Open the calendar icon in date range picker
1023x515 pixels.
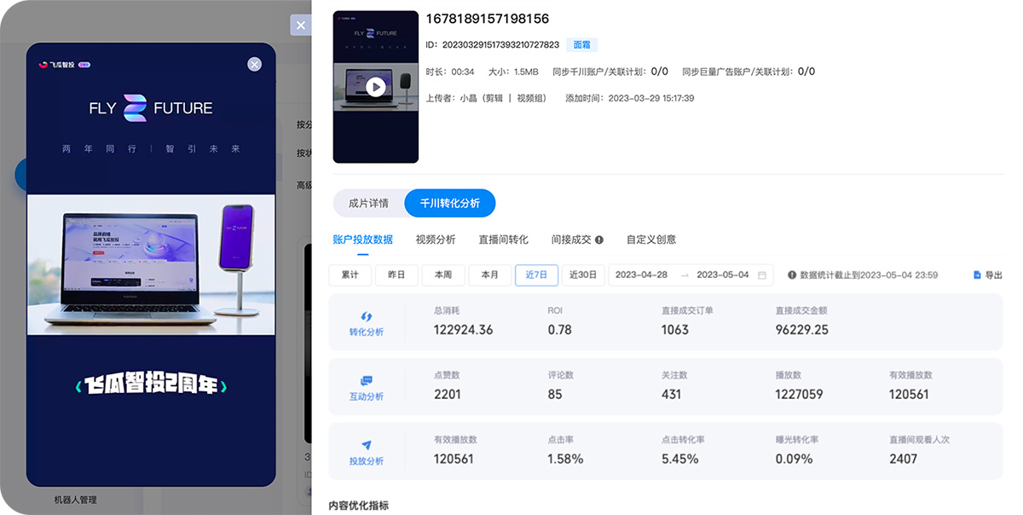(x=761, y=275)
